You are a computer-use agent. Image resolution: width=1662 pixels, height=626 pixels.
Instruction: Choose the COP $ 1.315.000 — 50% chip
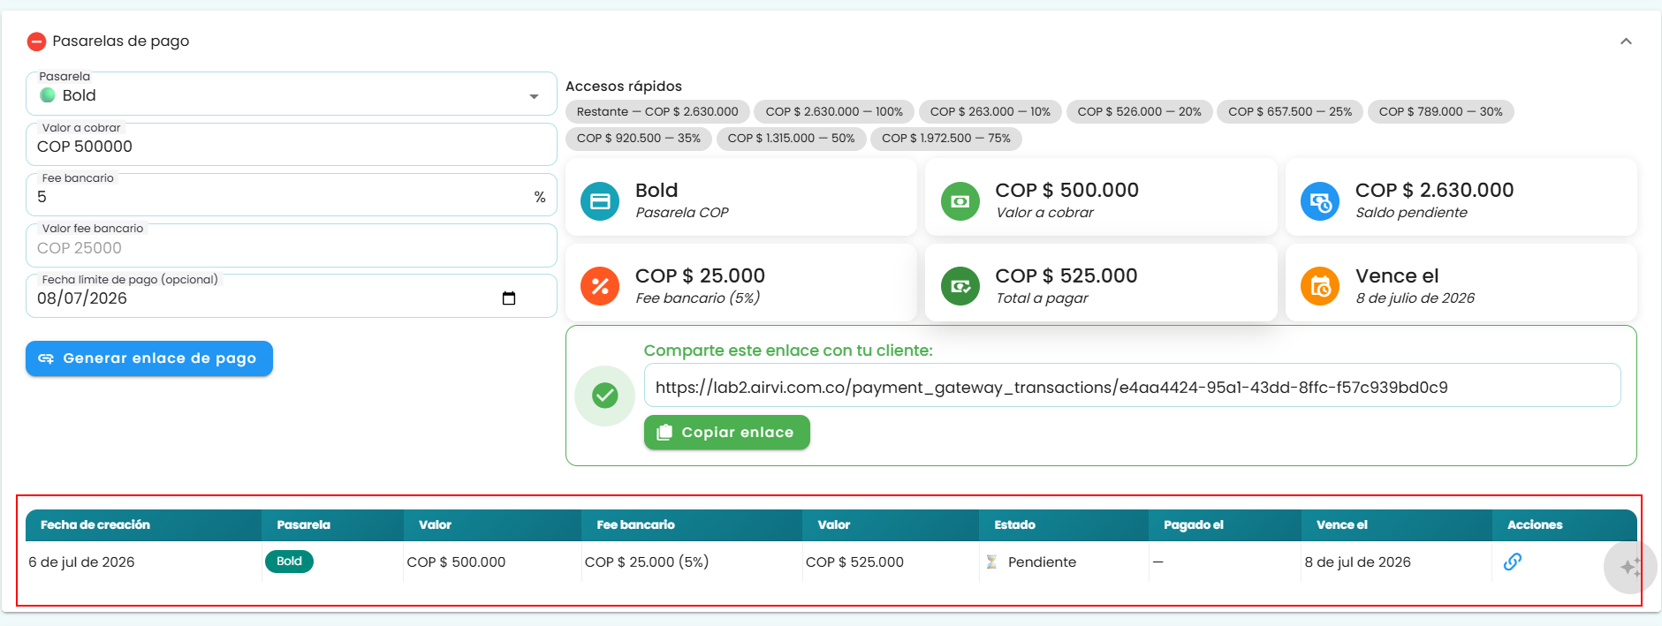pos(791,139)
